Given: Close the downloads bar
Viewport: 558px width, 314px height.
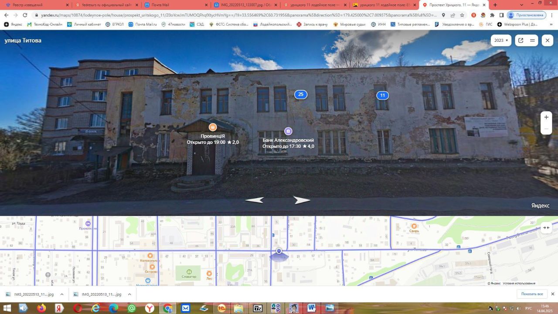Looking at the screenshot, I should pyautogui.click(x=553, y=294).
